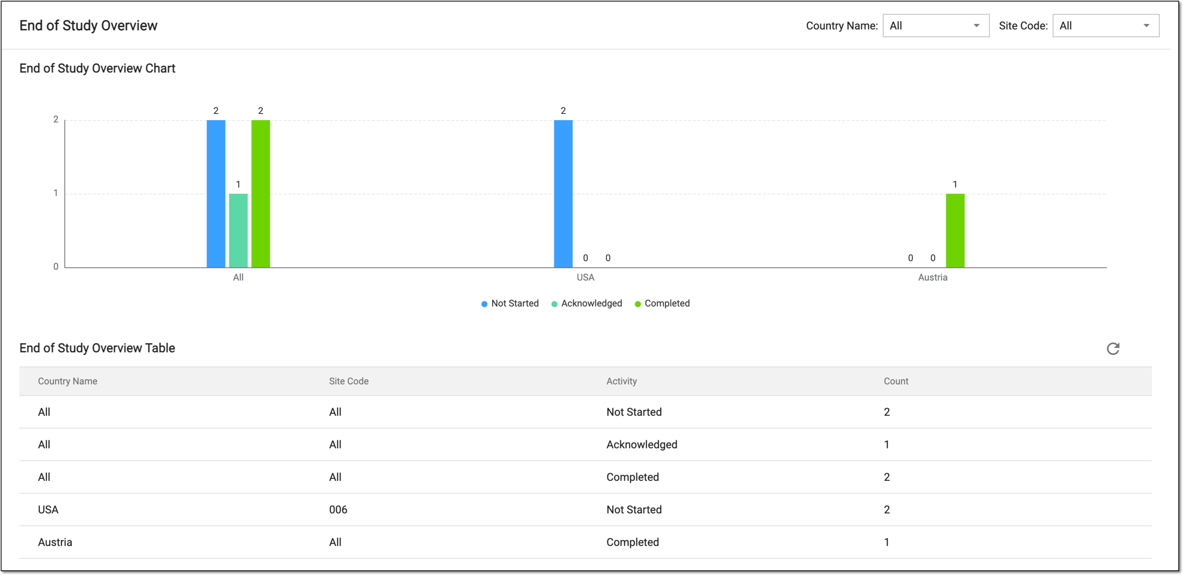Open the Site Code dropdown
Image resolution: width=1183 pixels, height=575 pixels.
tap(1105, 26)
